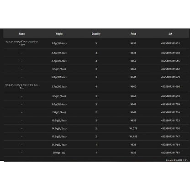Click JAN code 4525807311716
This screenshot has height=190, width=190.
[170, 112]
